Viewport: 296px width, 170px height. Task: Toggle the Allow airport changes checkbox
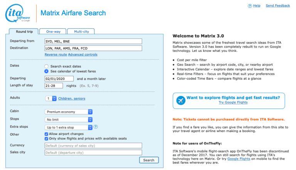tap(46, 134)
